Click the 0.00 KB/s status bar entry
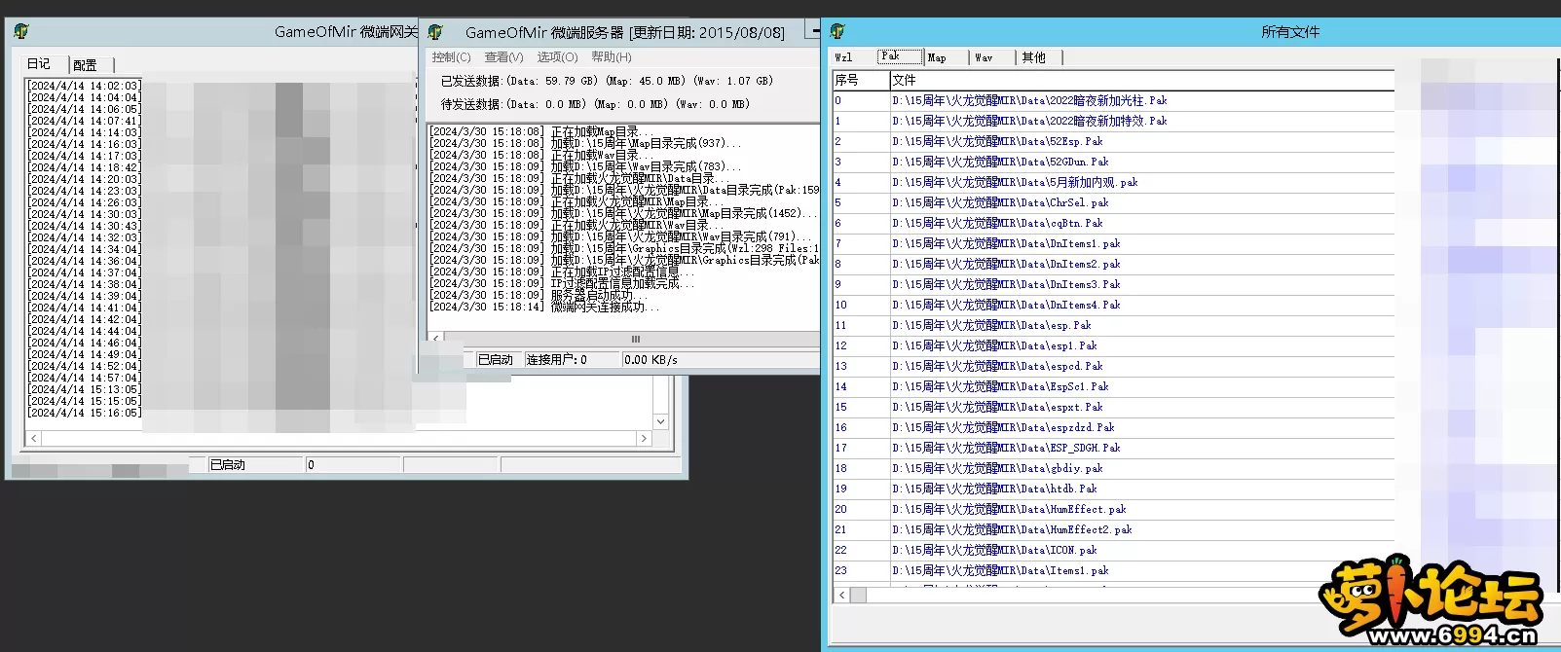1561x652 pixels. 651,359
